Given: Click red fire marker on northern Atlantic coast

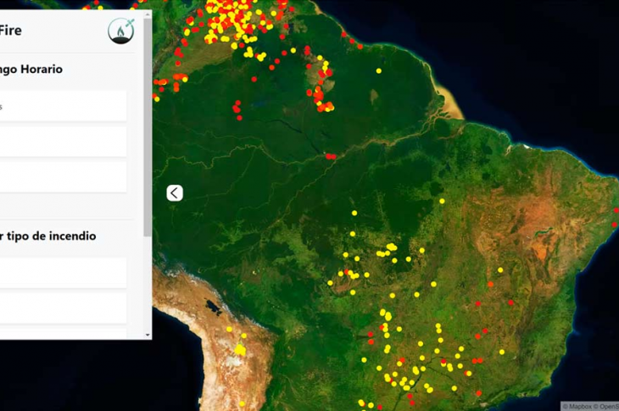Looking at the screenshot, I should [x=347, y=36].
